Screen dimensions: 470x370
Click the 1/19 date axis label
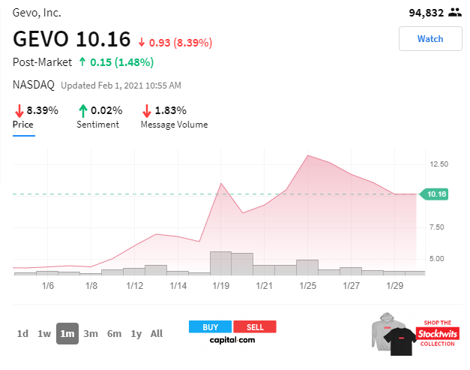[221, 285]
